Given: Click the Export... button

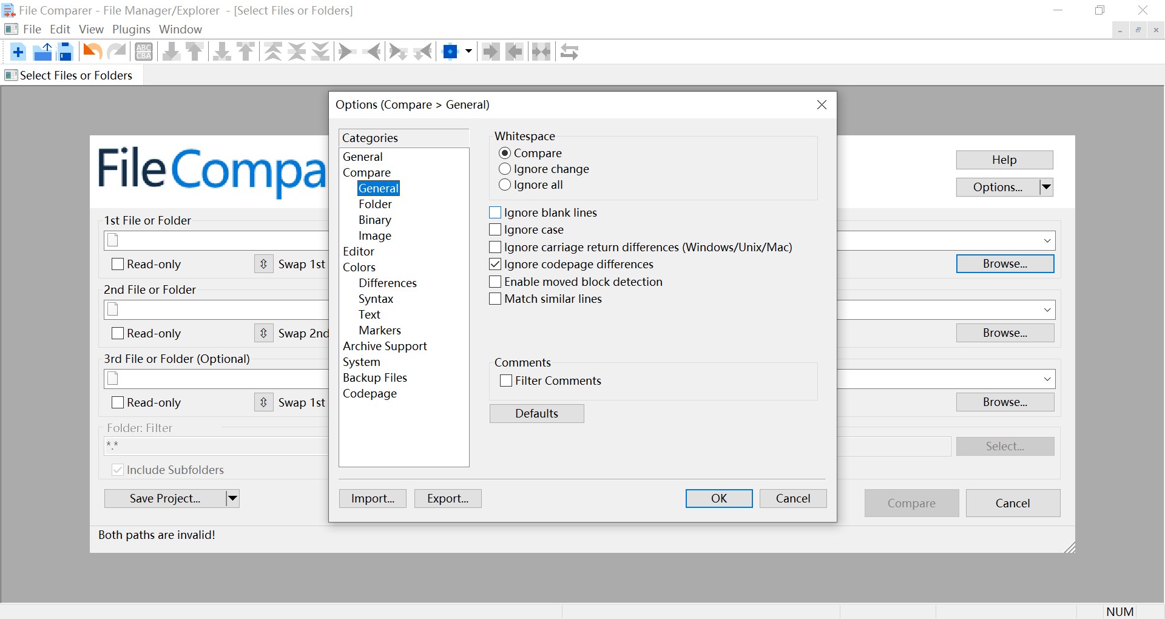Looking at the screenshot, I should pyautogui.click(x=448, y=498).
